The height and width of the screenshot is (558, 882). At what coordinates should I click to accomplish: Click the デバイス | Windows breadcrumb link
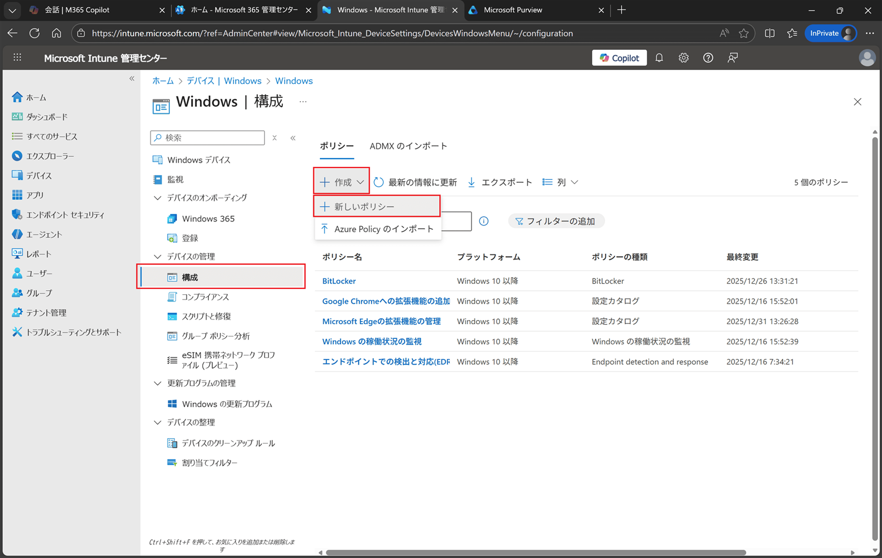coord(224,81)
